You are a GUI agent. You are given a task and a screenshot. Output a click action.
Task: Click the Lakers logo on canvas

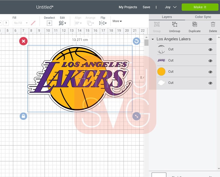(80, 79)
